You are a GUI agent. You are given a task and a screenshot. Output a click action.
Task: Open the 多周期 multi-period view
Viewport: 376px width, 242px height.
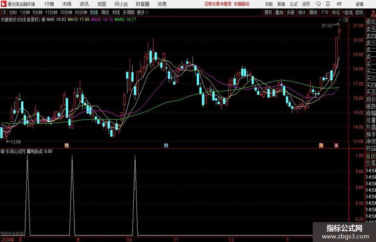click(x=129, y=12)
